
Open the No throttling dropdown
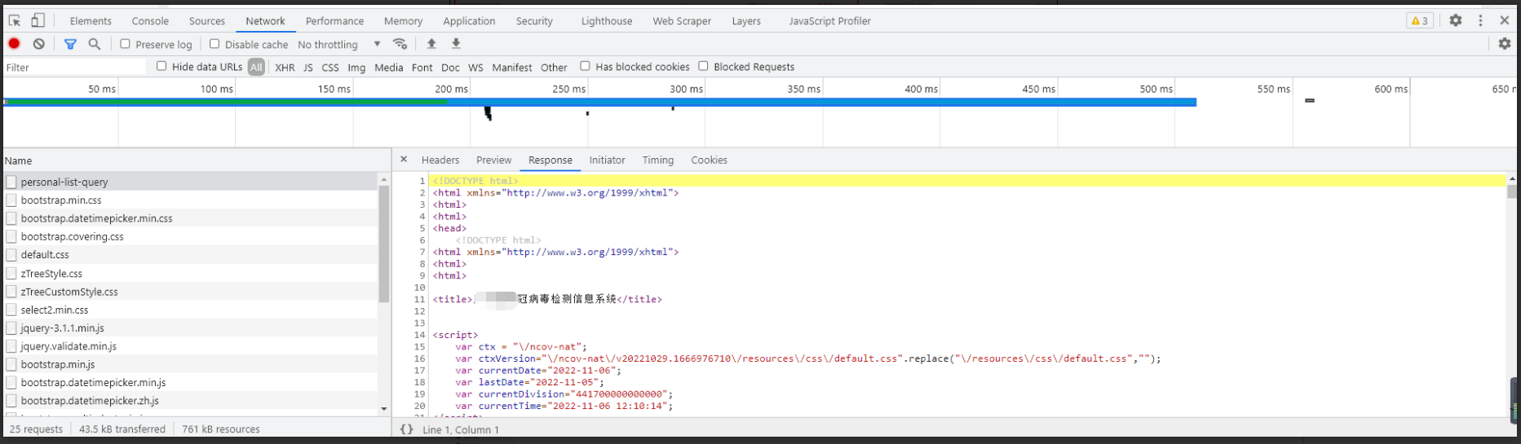(339, 44)
